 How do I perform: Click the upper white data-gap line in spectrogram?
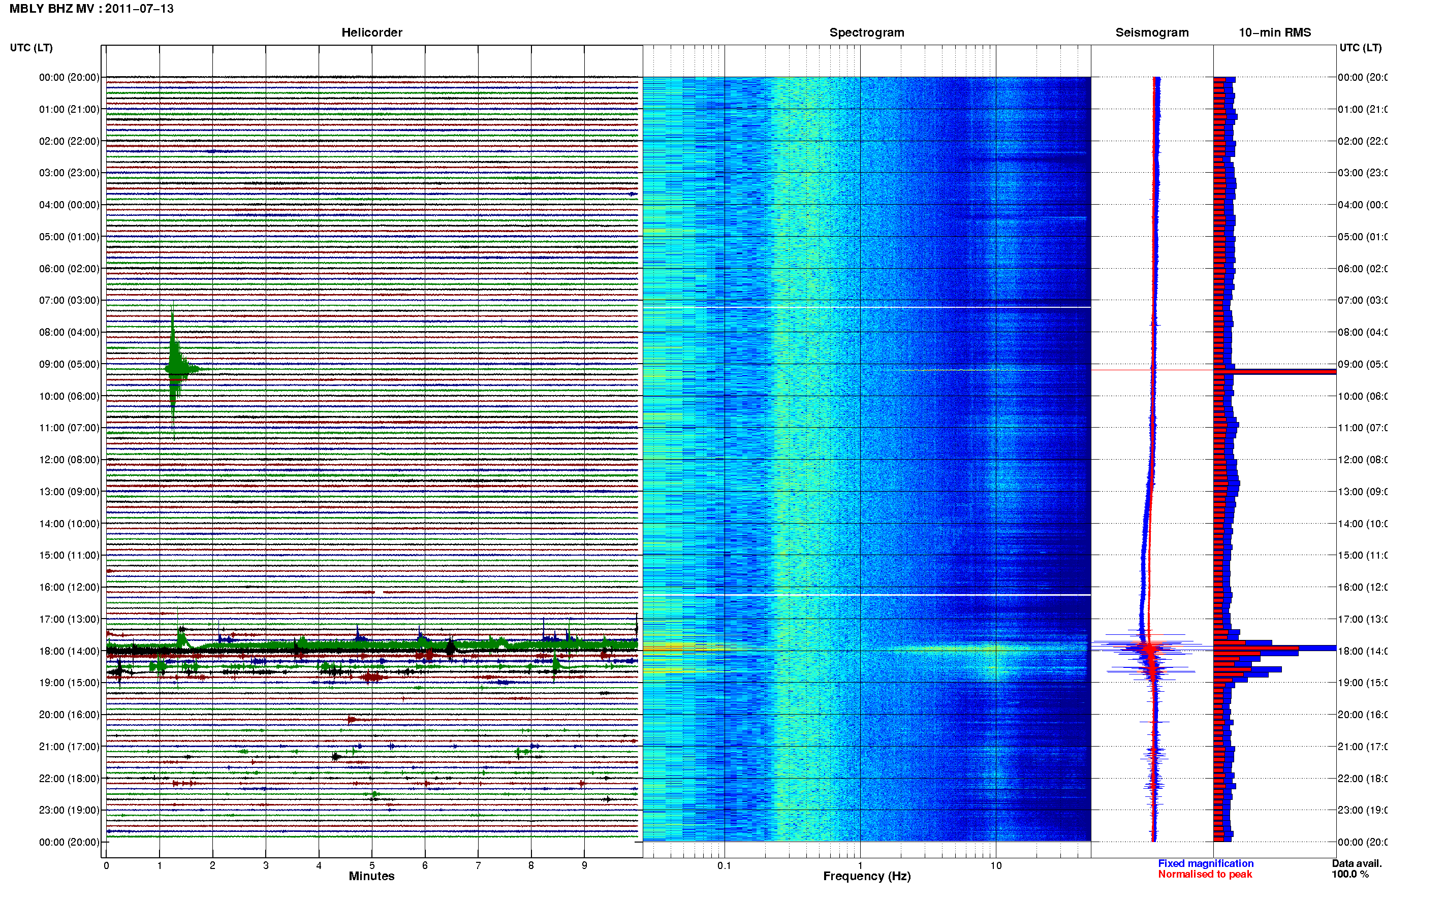point(867,307)
